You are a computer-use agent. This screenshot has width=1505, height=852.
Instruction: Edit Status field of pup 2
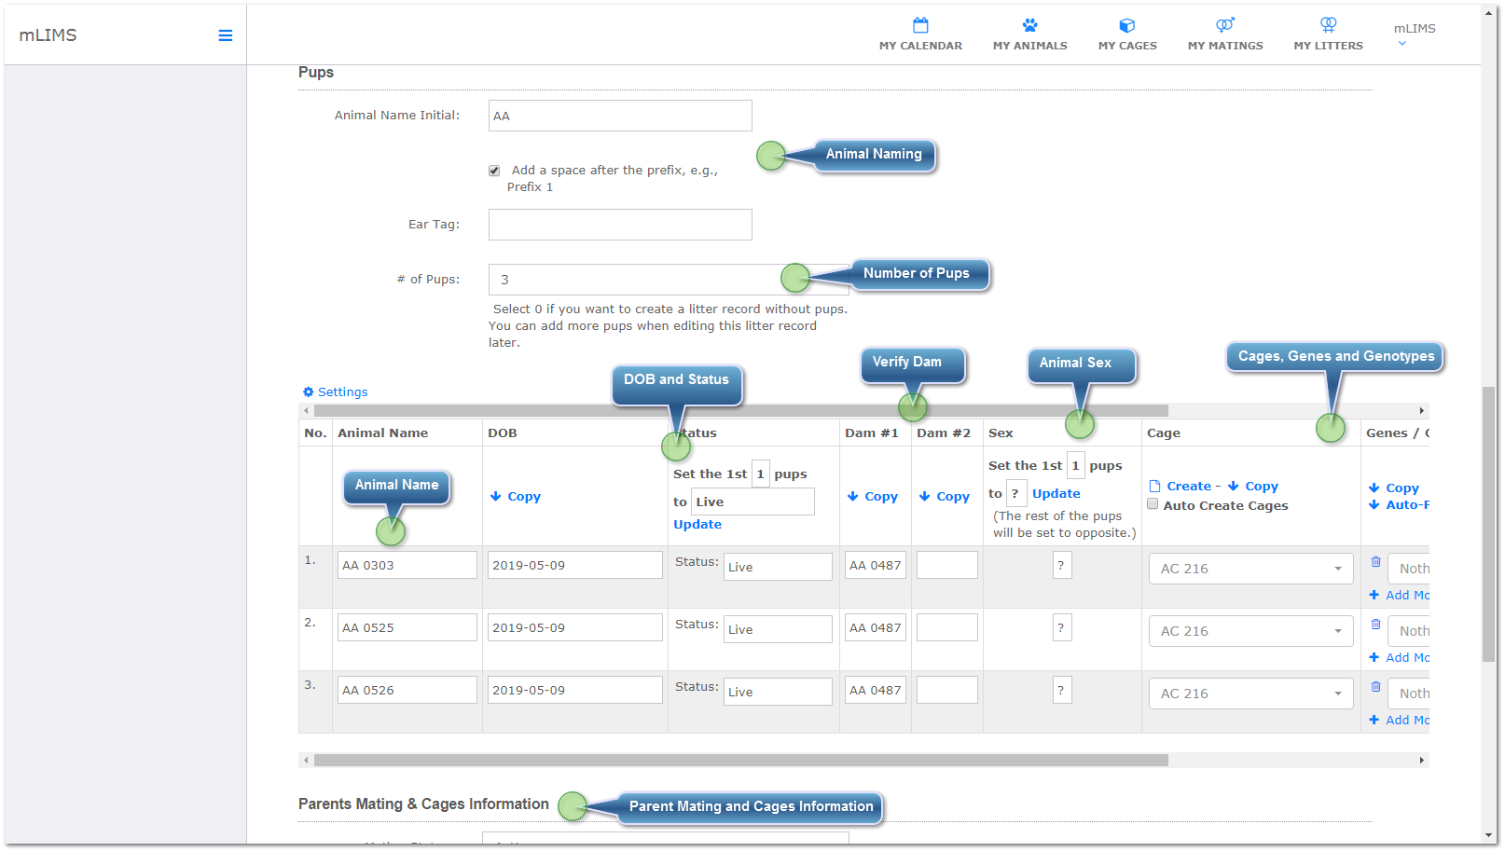click(778, 629)
